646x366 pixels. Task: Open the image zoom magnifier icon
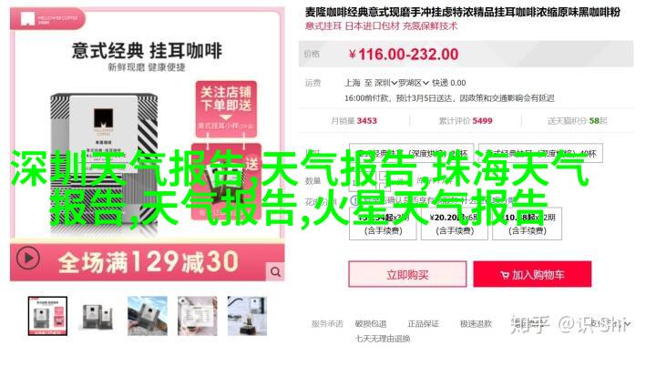(x=276, y=271)
